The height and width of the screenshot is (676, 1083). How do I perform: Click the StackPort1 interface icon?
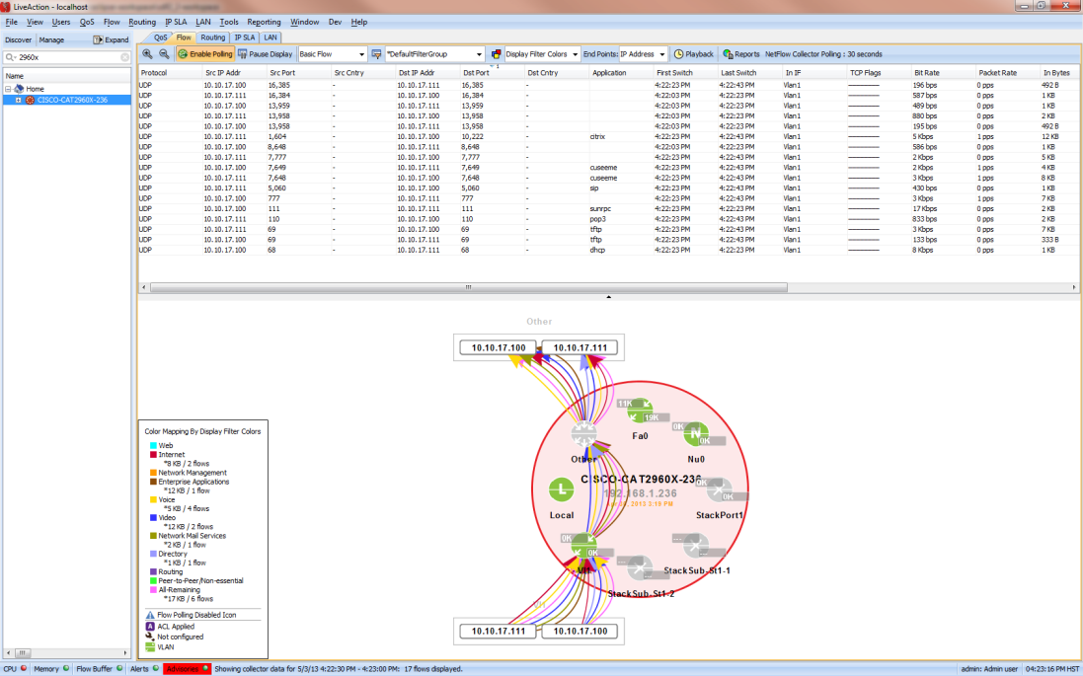click(719, 490)
